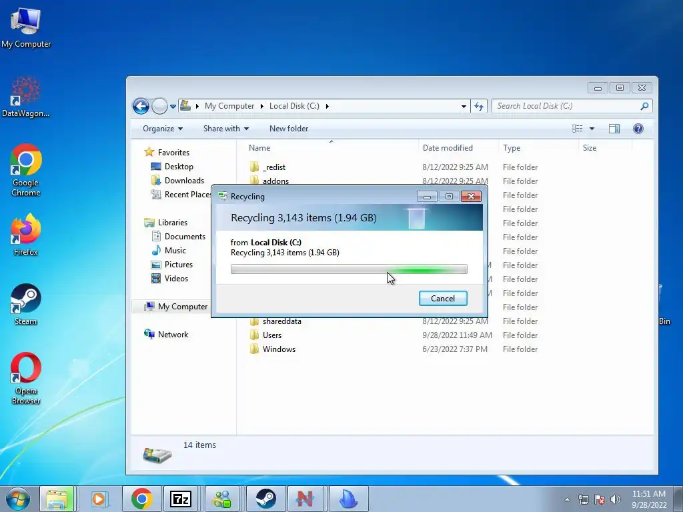Click New folder button
This screenshot has width=683, height=512.
(288, 129)
